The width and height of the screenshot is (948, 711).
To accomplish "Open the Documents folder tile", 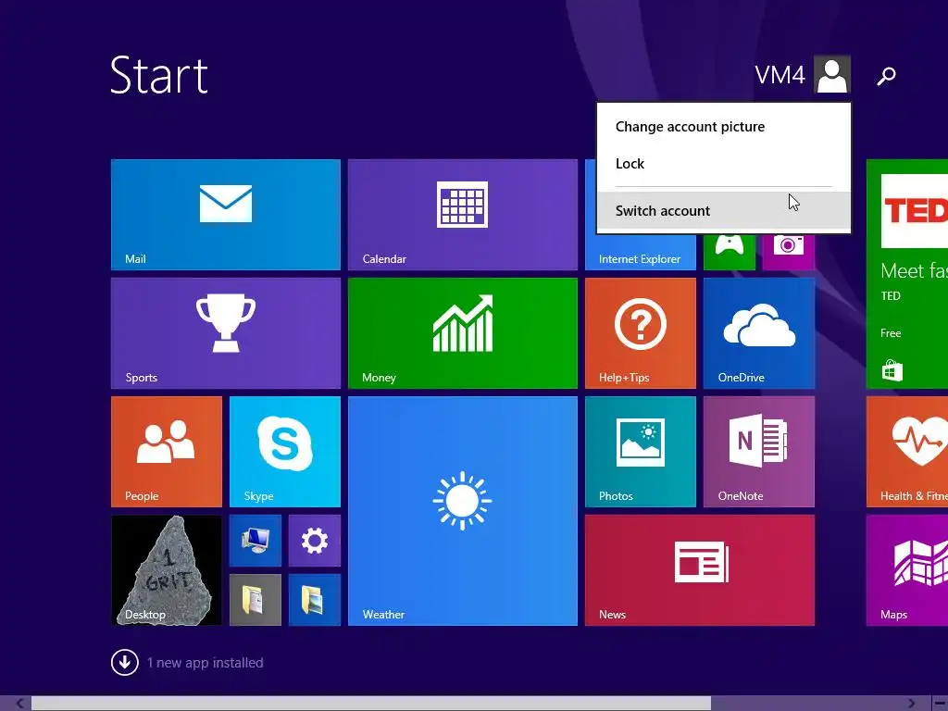I will [x=256, y=600].
